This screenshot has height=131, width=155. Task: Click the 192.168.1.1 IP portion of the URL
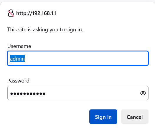pyautogui.click(x=44, y=13)
